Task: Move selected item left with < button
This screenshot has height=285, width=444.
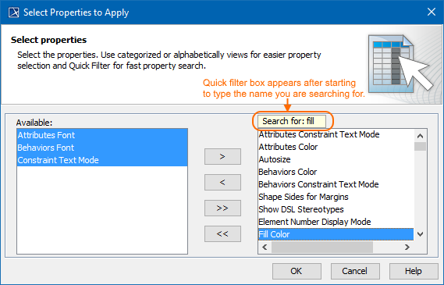Action: coord(222,182)
